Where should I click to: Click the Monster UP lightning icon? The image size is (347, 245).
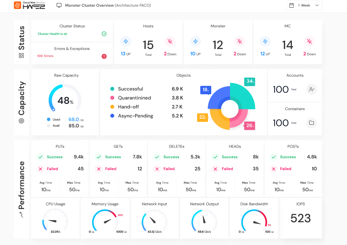[195, 41]
